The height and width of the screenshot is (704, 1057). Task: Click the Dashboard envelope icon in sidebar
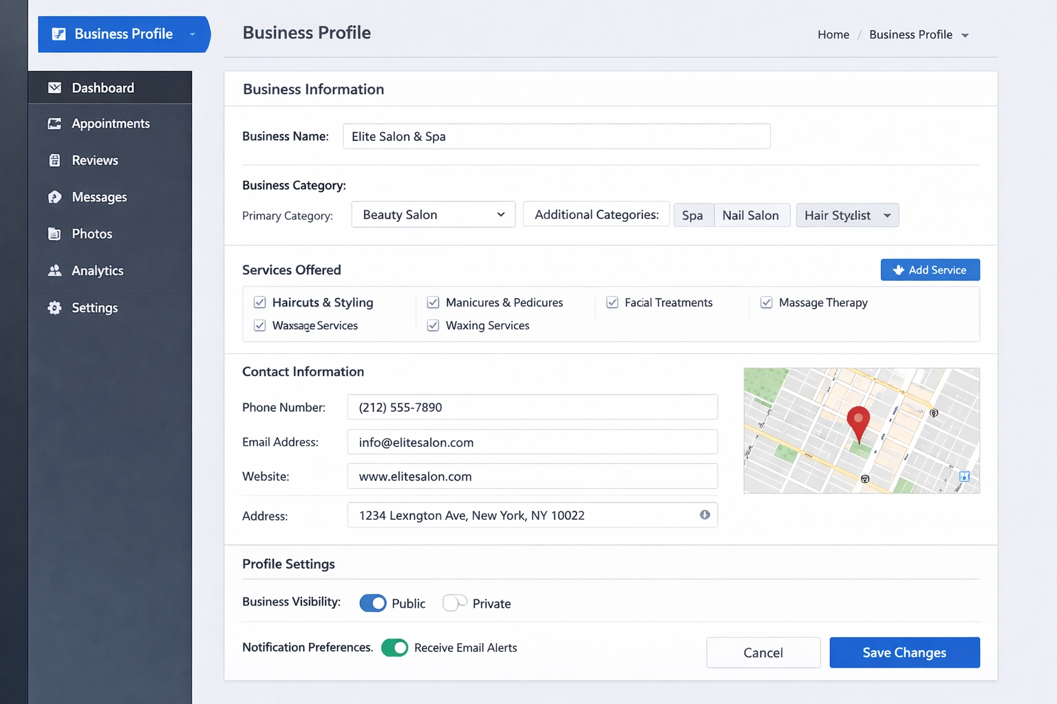click(54, 88)
